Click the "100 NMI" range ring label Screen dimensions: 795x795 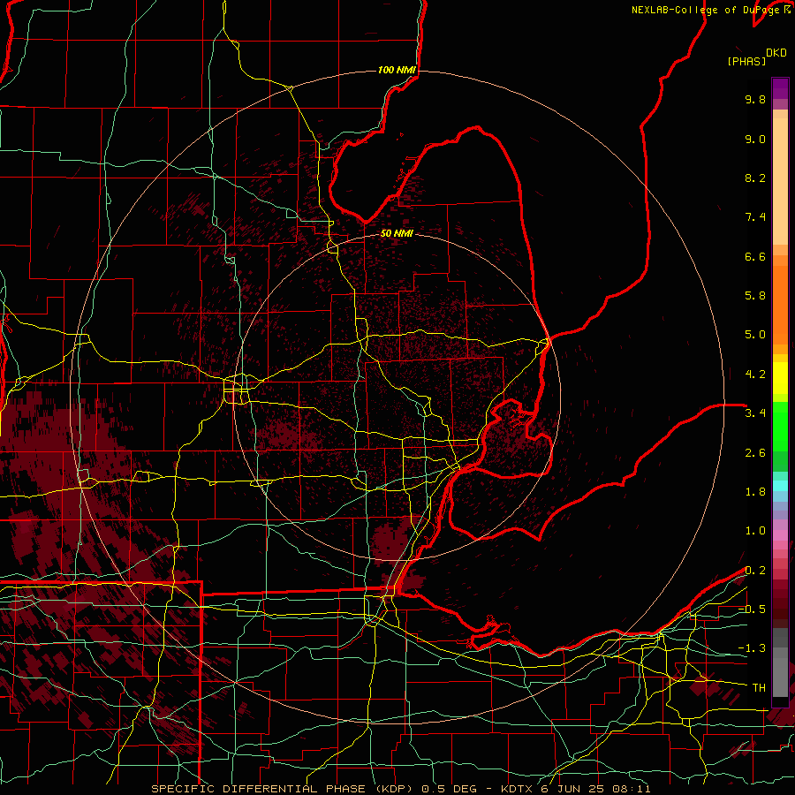click(x=397, y=70)
